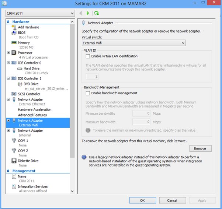222x209 pixels.
Task: Click the OK button
Action: (142, 200)
